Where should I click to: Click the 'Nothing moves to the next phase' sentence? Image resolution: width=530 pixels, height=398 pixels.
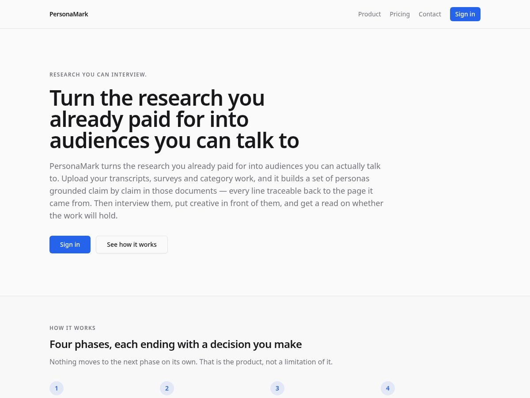191,362
